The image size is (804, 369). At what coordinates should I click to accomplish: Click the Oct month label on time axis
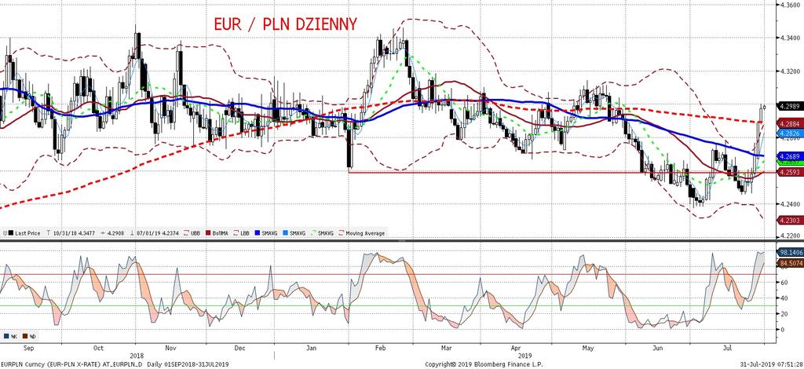tap(100, 348)
